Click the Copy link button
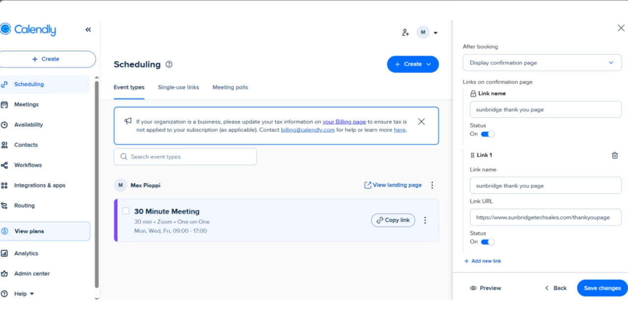This screenshot has height=316, width=628. [x=393, y=220]
